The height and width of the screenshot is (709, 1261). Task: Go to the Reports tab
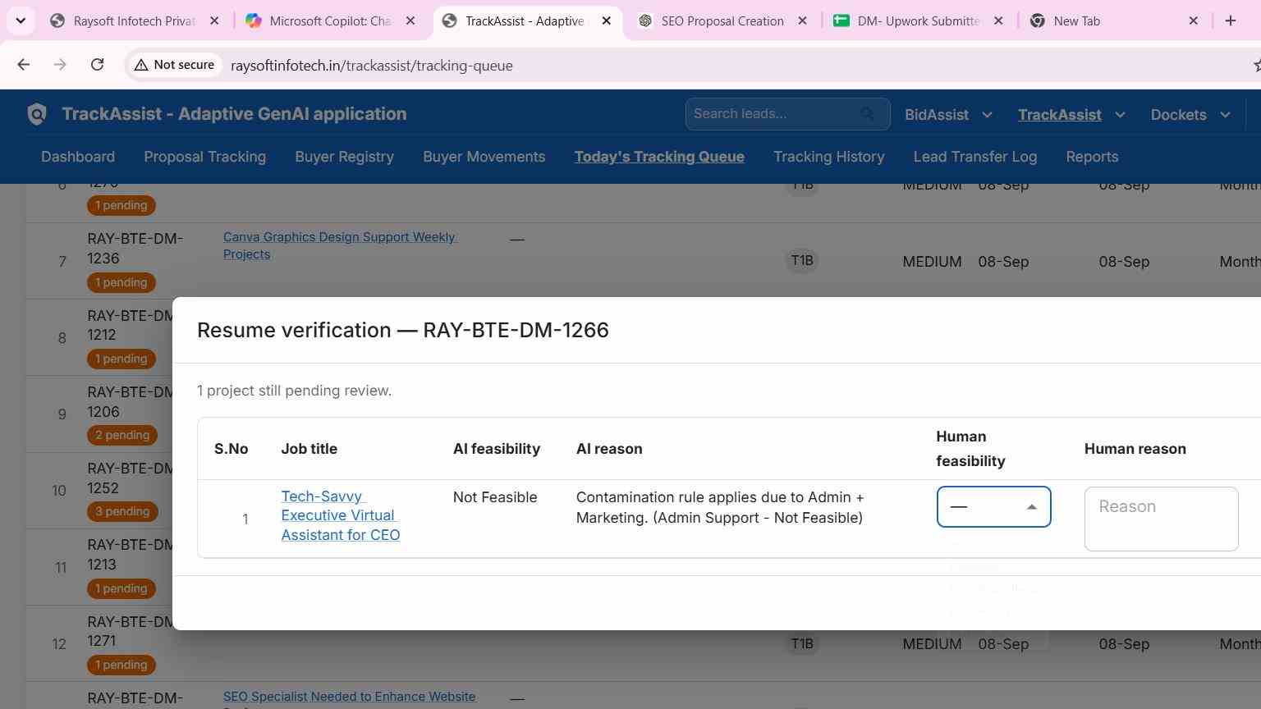point(1092,157)
